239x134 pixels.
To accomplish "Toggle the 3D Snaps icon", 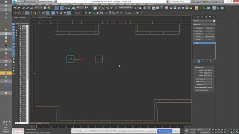I will point(100,8).
